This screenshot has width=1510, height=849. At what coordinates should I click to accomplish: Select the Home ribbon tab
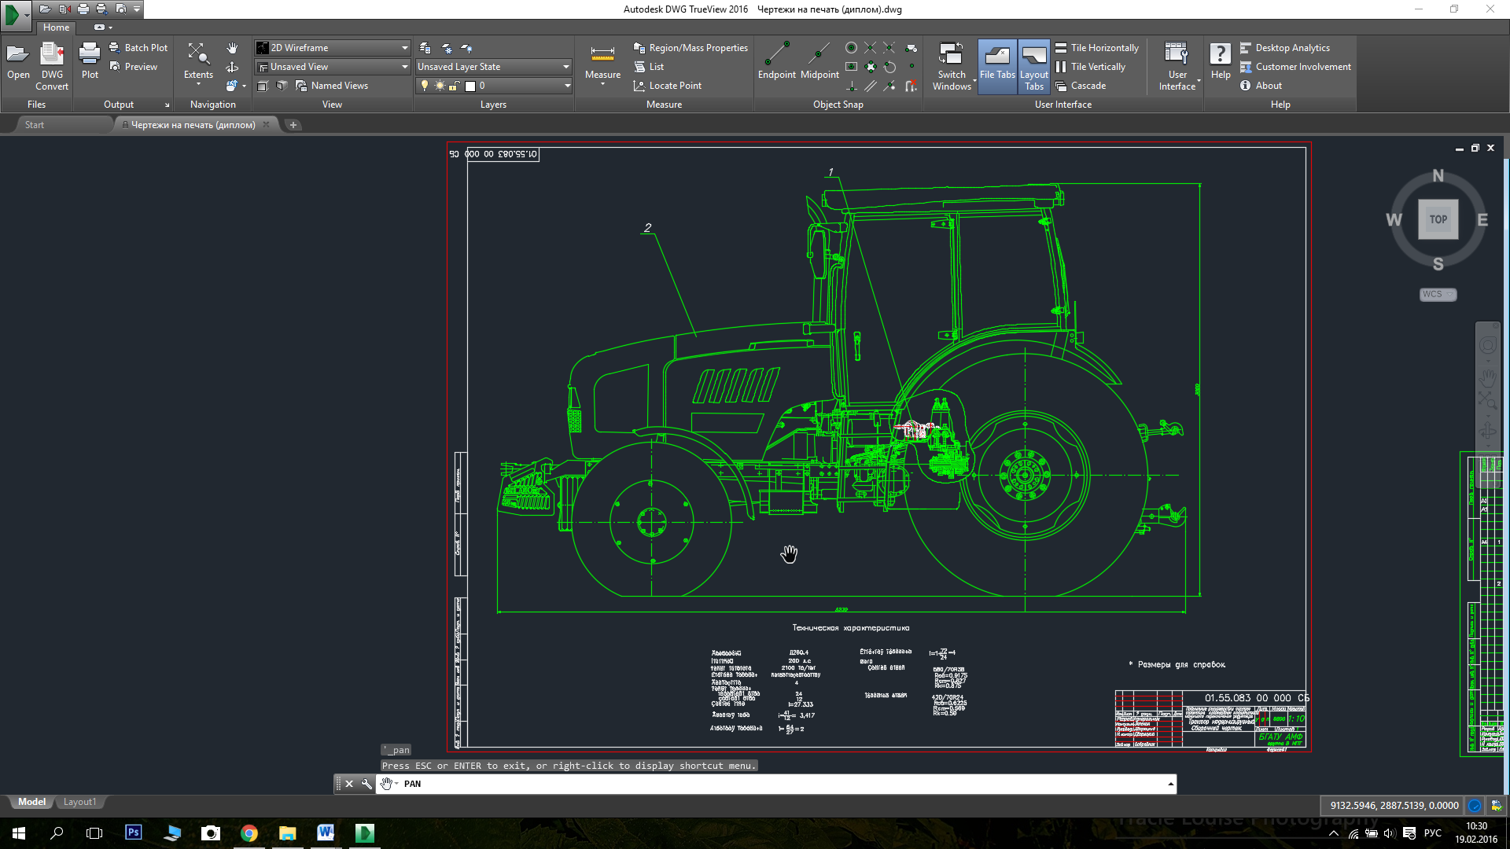pos(56,28)
